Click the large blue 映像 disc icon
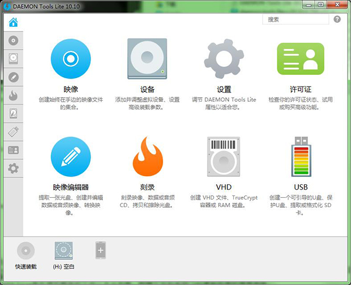The height and width of the screenshot is (285, 351). 71,59
